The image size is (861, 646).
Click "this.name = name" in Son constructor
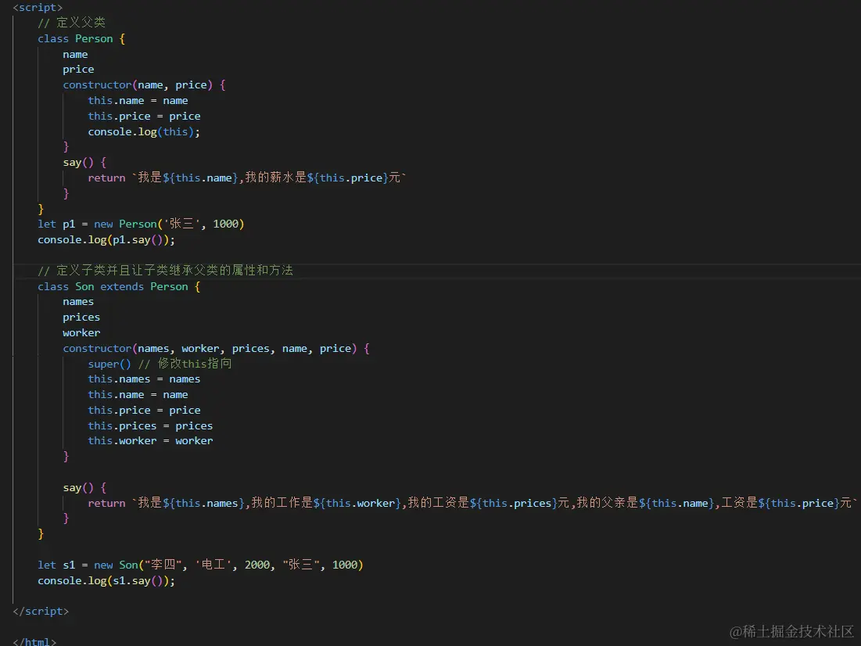click(x=138, y=394)
